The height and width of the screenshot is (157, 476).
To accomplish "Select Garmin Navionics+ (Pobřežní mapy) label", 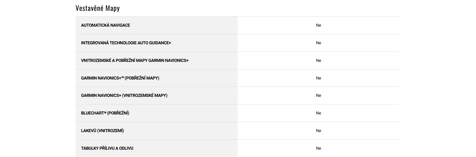I will tap(120, 78).
